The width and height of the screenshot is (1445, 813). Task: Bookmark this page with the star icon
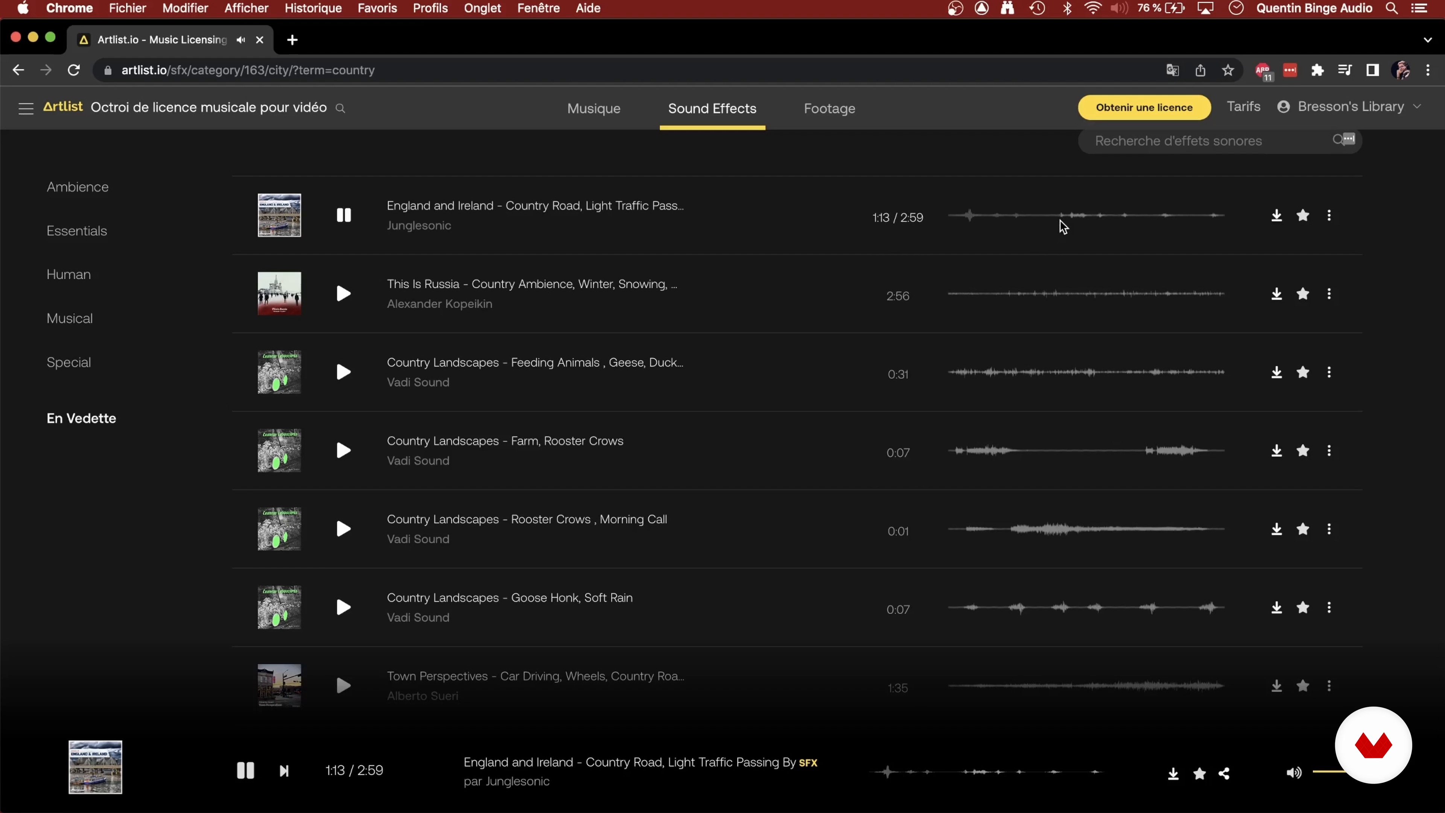[x=1228, y=70]
